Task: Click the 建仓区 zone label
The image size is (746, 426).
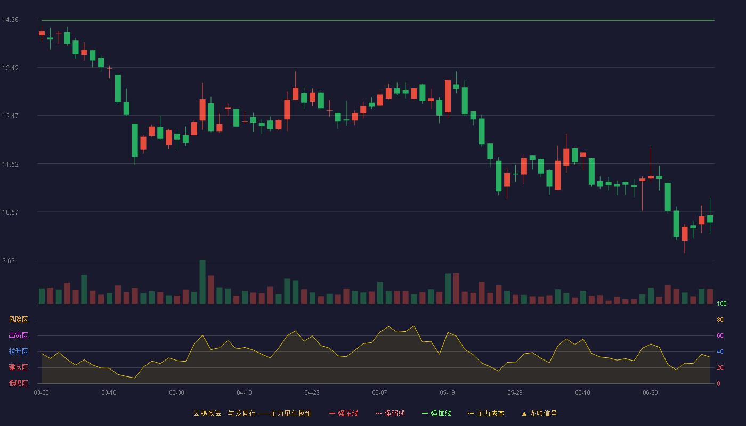Action: coord(18,367)
